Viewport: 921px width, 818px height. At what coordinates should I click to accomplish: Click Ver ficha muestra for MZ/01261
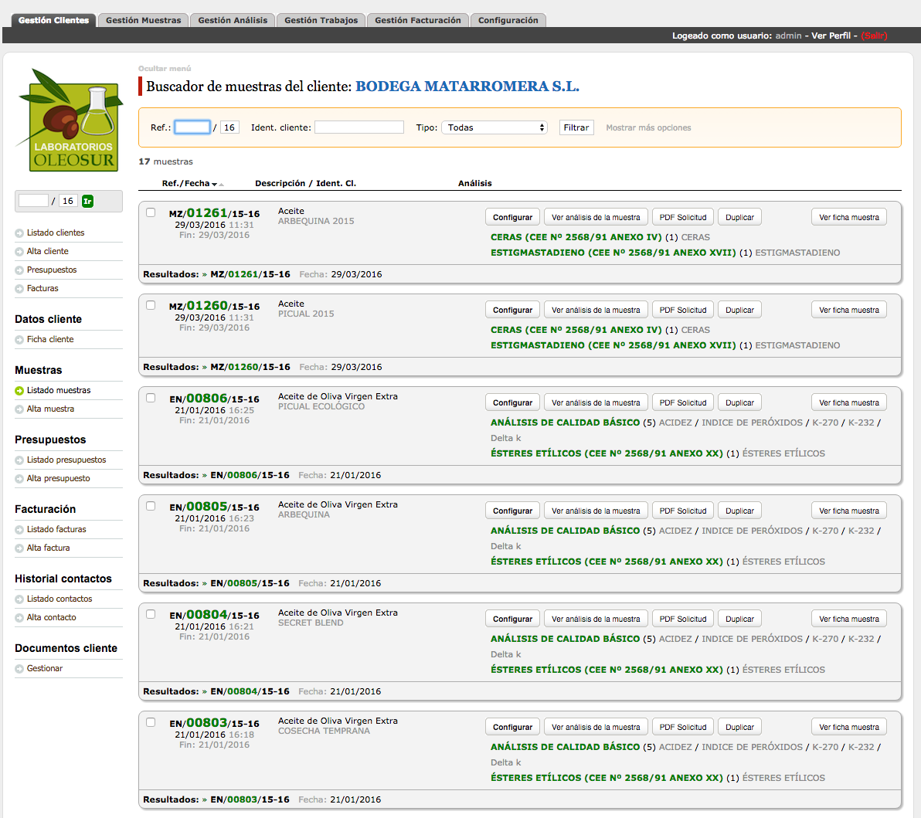[x=848, y=217]
